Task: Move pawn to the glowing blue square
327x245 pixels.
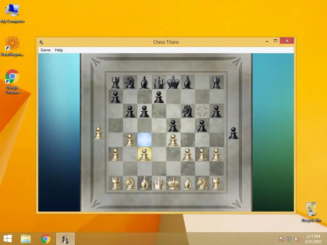Action: tap(145, 140)
